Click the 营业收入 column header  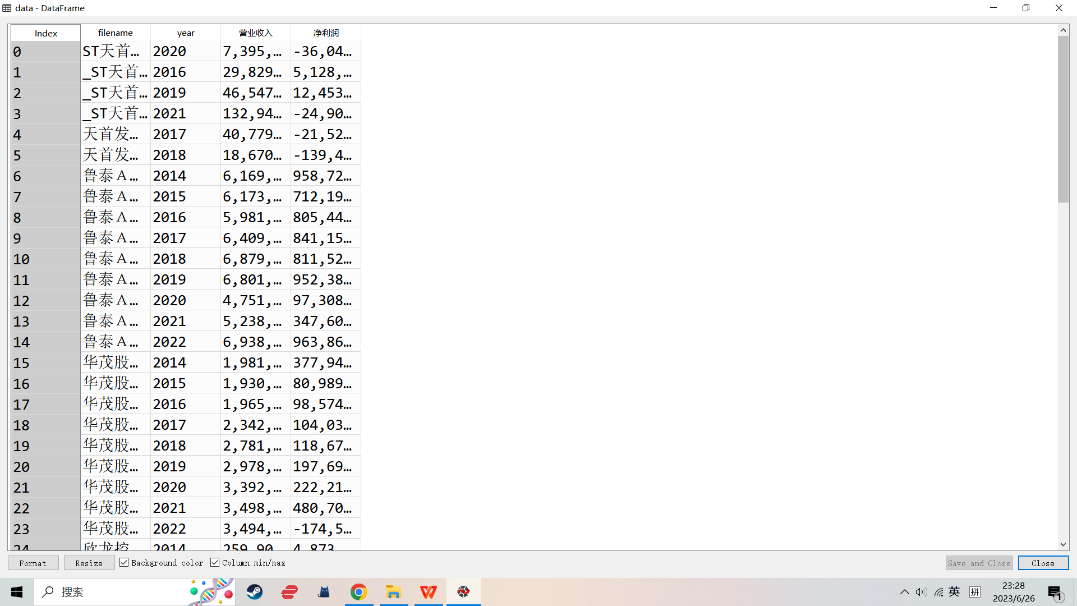[x=254, y=33]
